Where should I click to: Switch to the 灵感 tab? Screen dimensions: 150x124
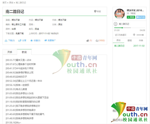10,52
